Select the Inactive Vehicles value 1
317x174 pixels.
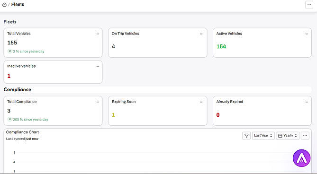[x=9, y=76]
